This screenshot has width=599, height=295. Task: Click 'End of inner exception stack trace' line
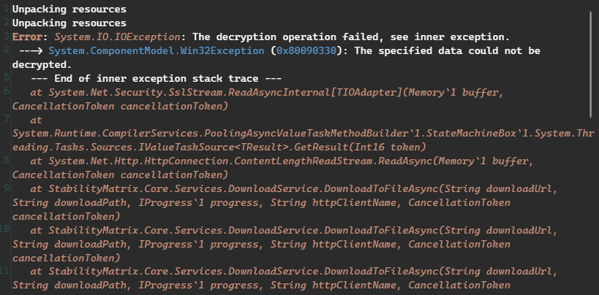[x=157, y=79]
